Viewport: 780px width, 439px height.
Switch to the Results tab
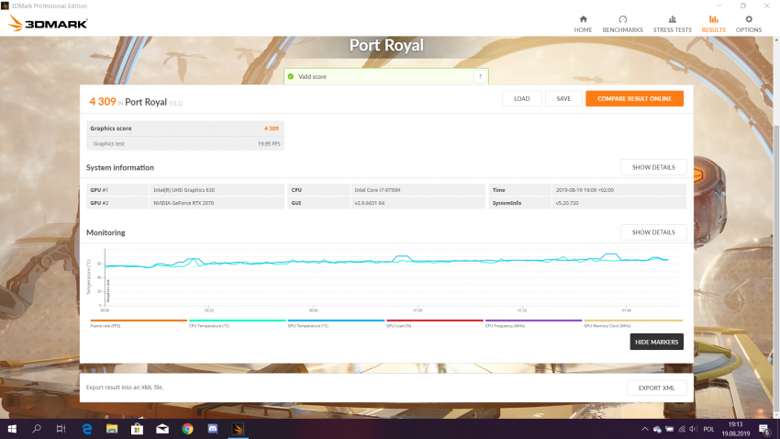713,23
